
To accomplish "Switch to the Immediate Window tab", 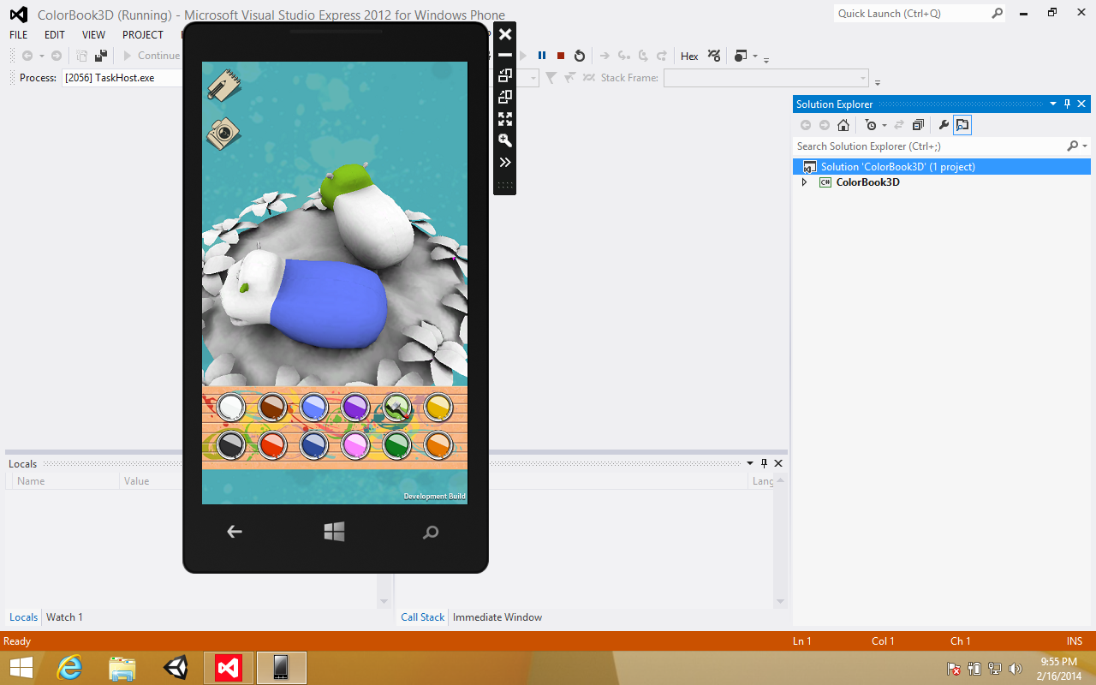I will pyautogui.click(x=497, y=617).
